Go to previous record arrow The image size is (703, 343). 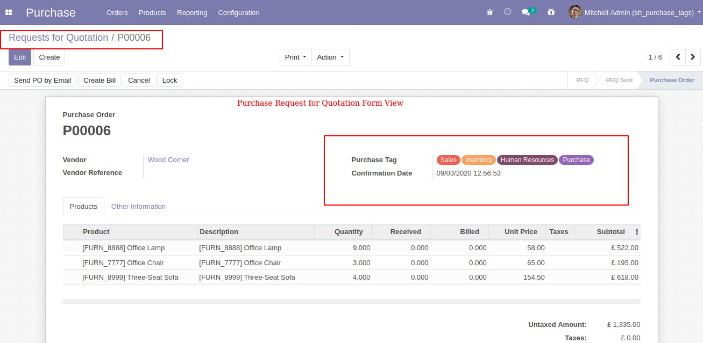(678, 57)
